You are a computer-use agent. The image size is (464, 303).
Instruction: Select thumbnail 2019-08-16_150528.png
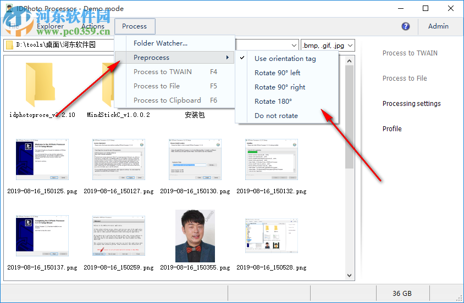coord(272,235)
